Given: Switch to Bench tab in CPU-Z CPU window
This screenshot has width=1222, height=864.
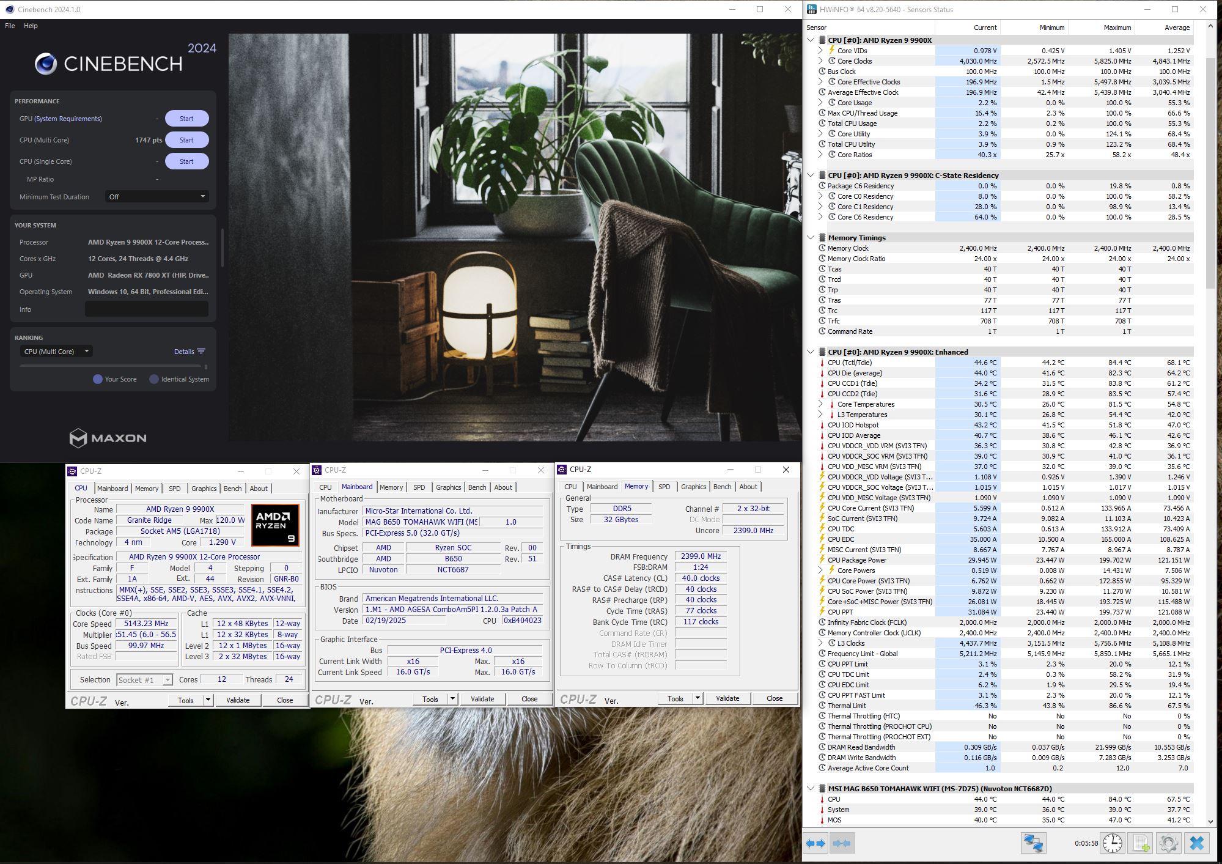Looking at the screenshot, I should pyautogui.click(x=232, y=489).
